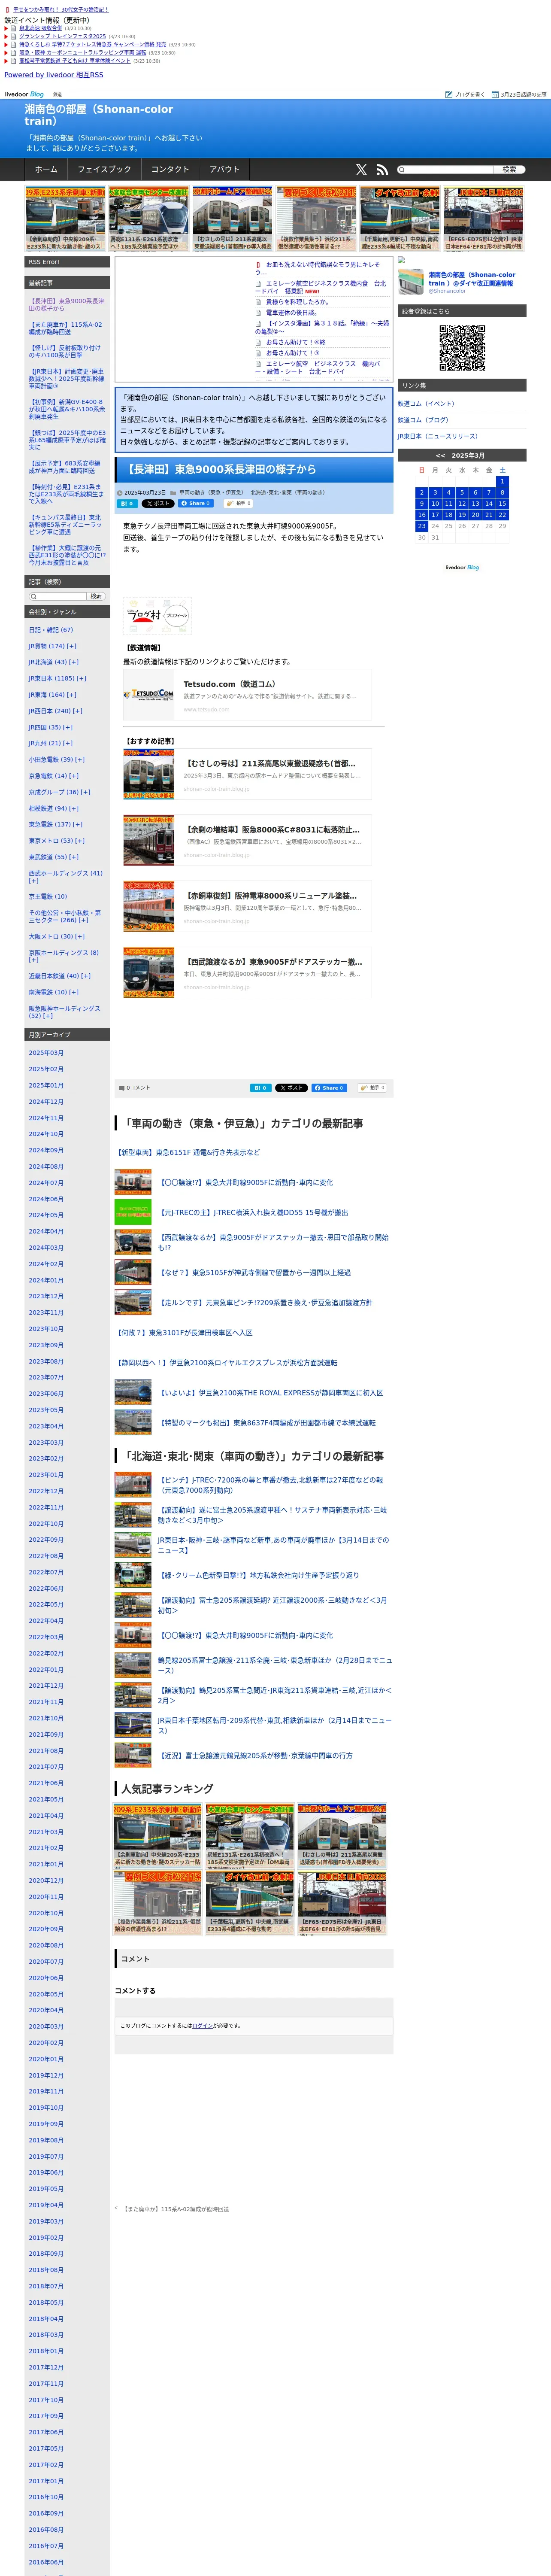Click Facebook Share button beside 0コメント
The height and width of the screenshot is (2576, 551).
(329, 1087)
